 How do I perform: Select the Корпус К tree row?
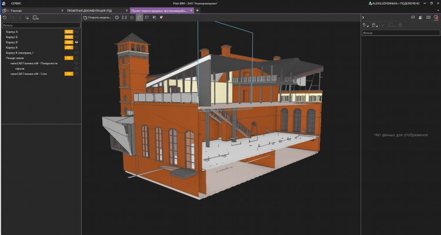(x=41, y=48)
